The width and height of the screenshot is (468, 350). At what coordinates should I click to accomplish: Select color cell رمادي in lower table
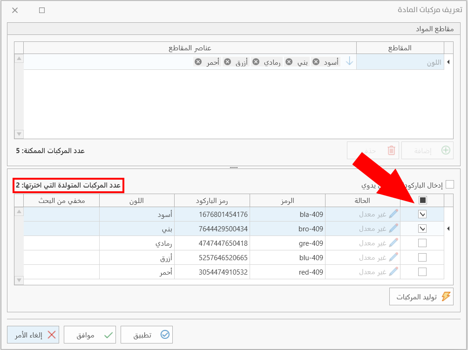(137, 243)
